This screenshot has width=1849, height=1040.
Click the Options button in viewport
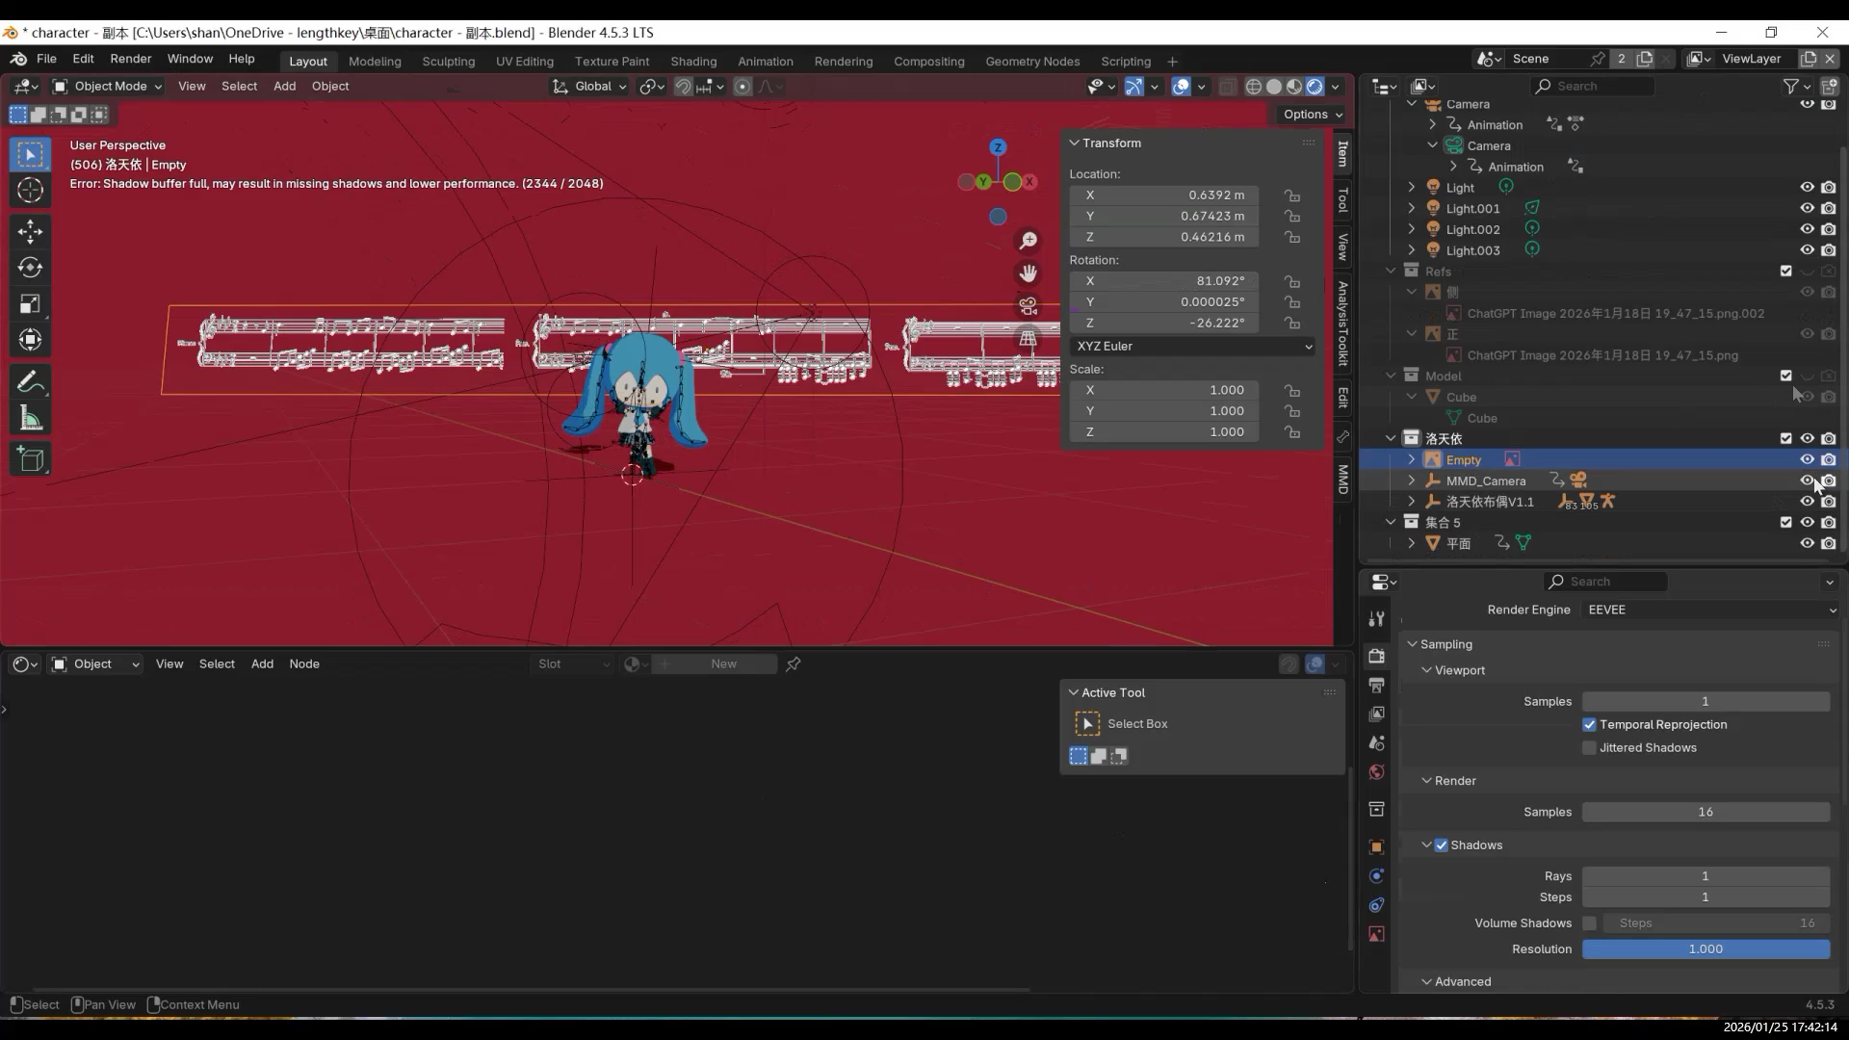point(1312,114)
